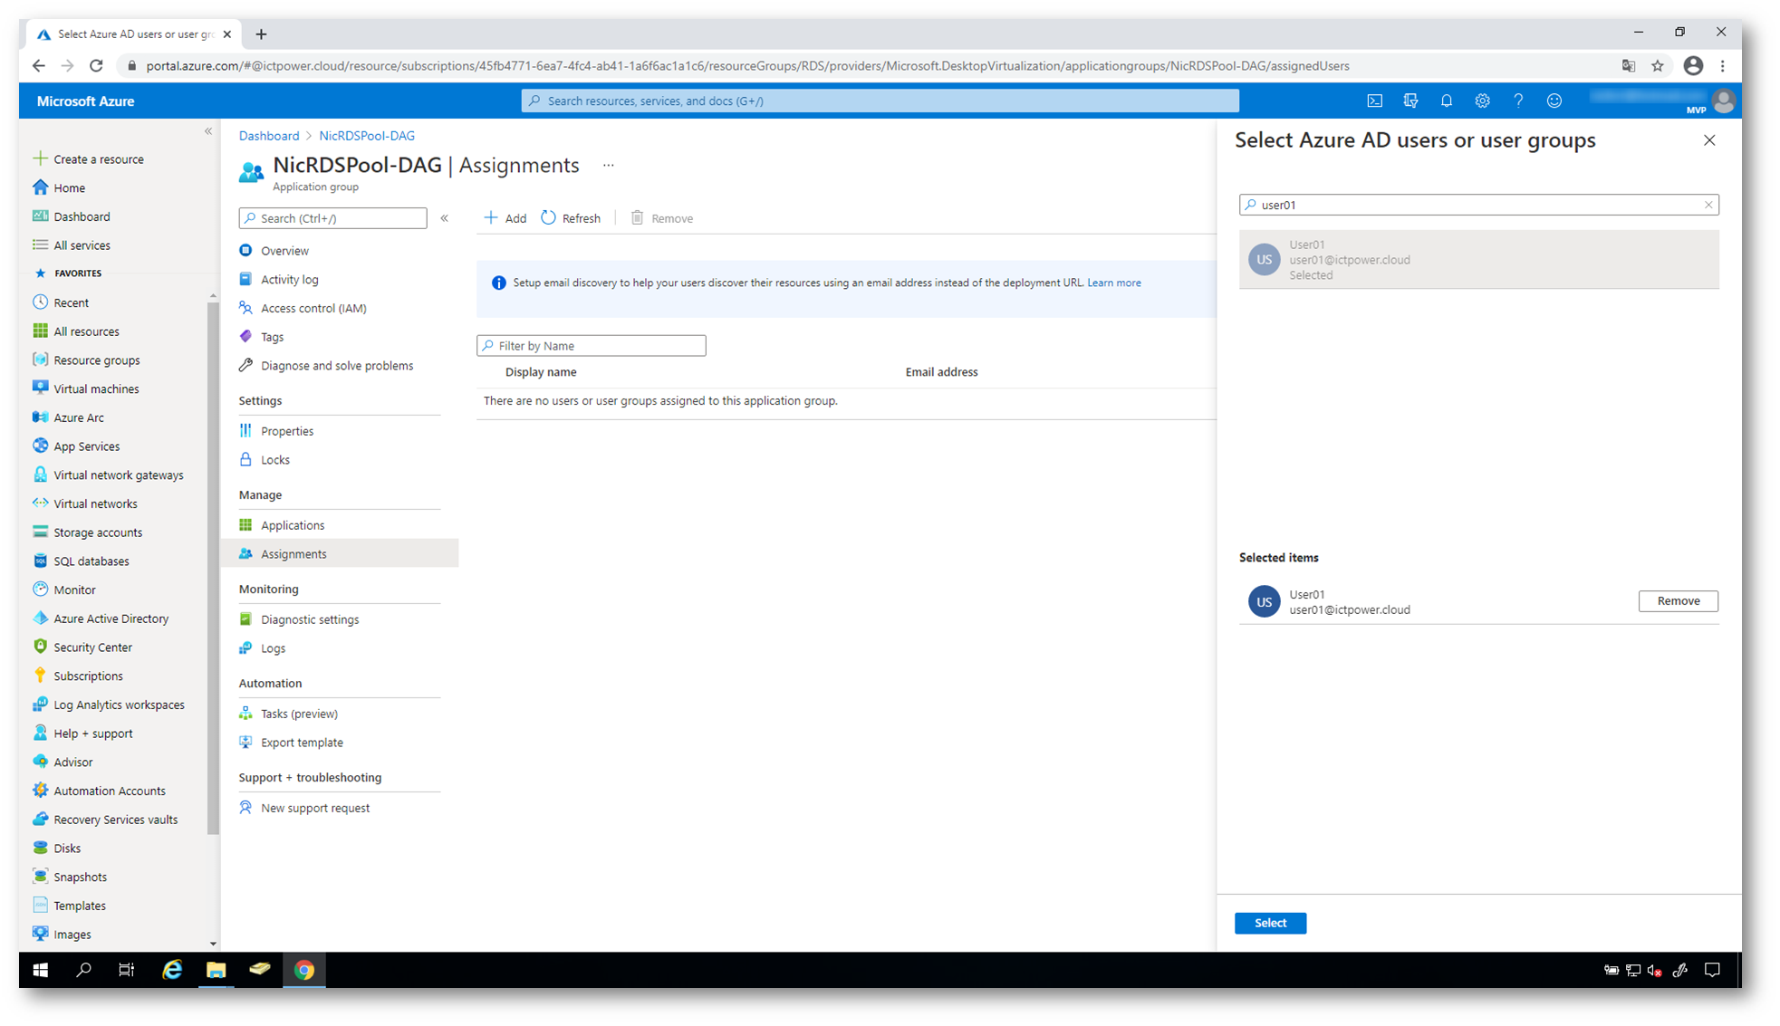Screen dimensions: 1780x1026
Task: Focus the global Search resources field
Action: pos(880,101)
